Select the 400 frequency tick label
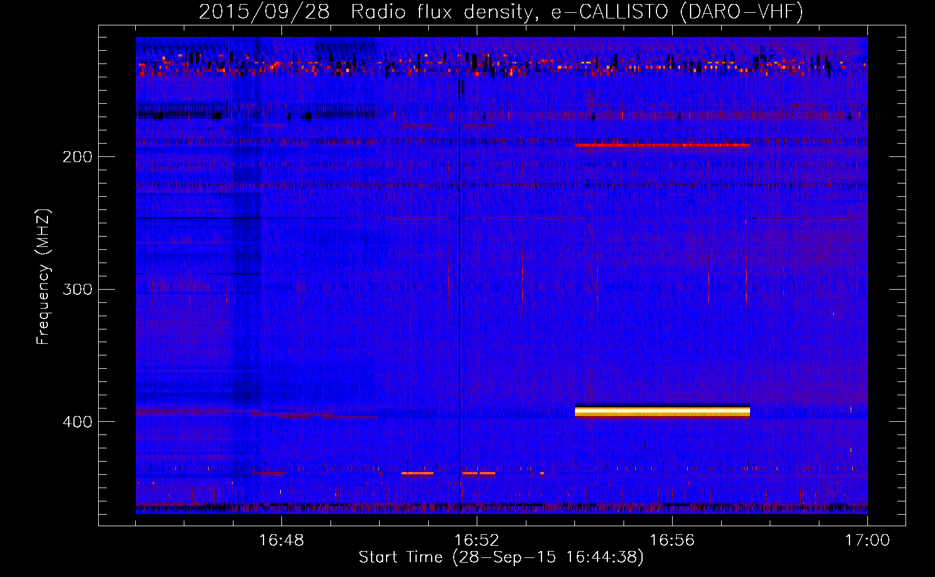This screenshot has height=577, width=935. coord(77,422)
